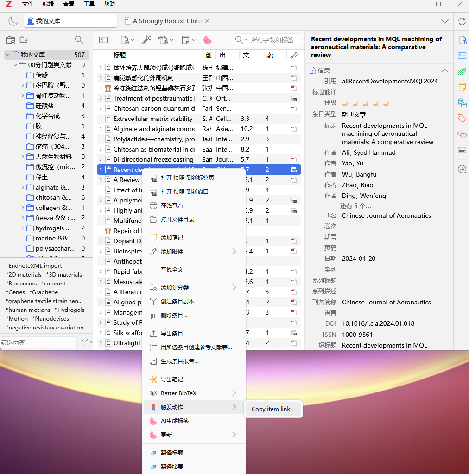The height and width of the screenshot is (474, 469).
Task: Open the related items sidebar icon
Action: tap(462, 134)
